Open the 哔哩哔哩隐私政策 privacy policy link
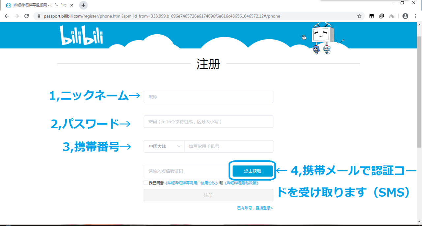The width and height of the screenshot is (422, 226). click(x=241, y=183)
